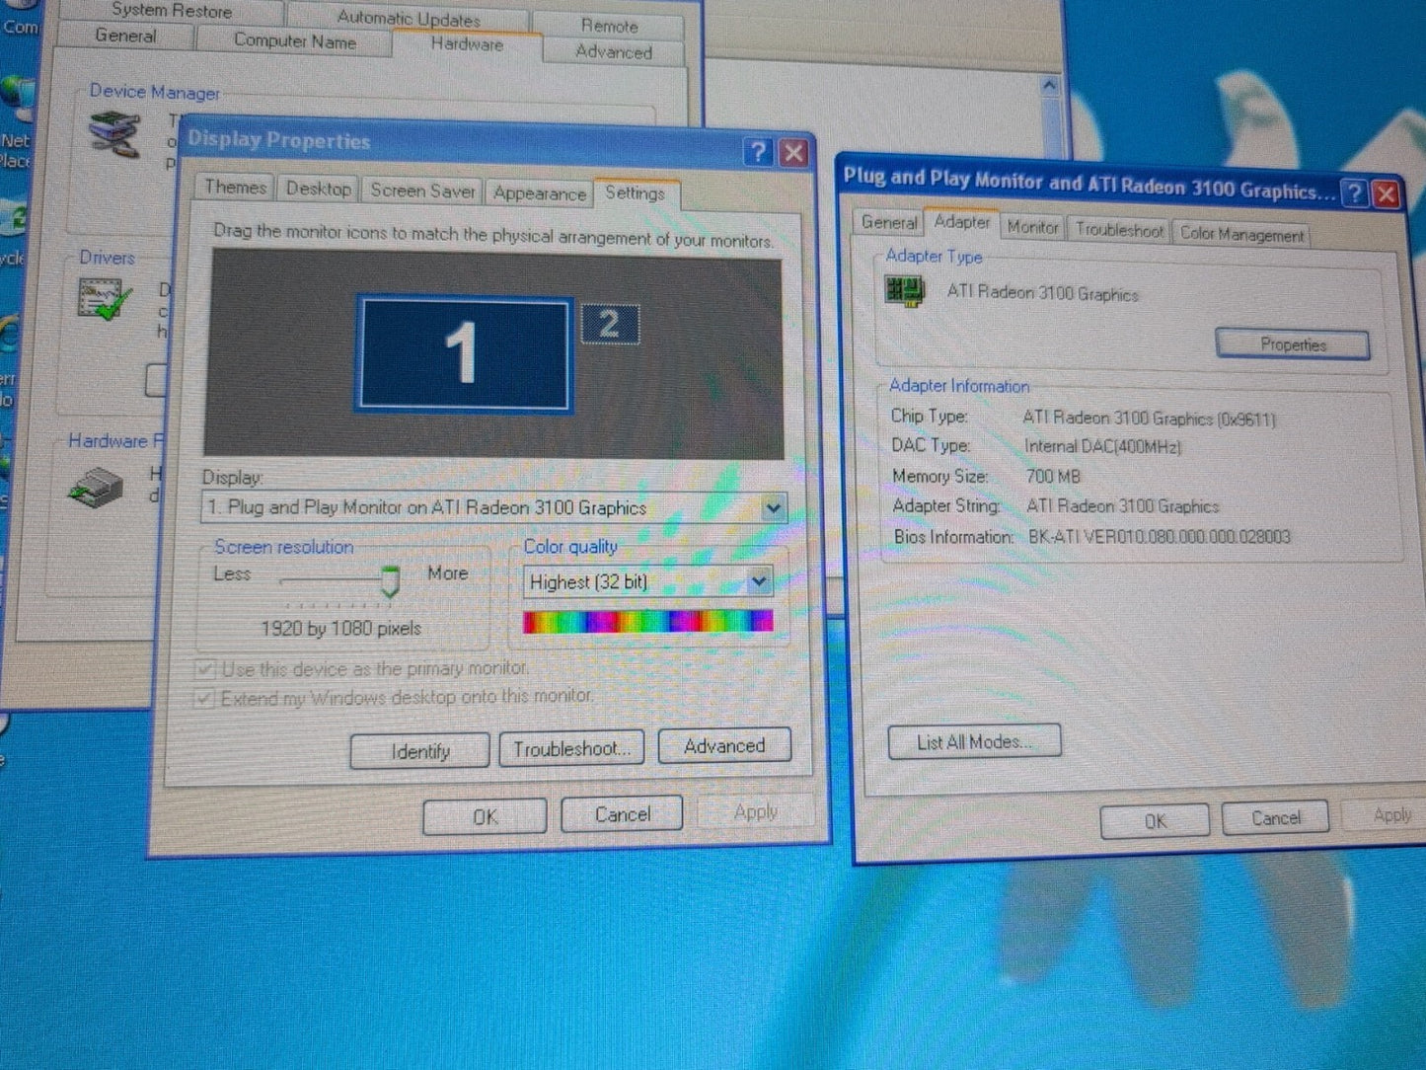Click the Adapter String value text
Image resolution: width=1426 pixels, height=1070 pixels.
1122,506
